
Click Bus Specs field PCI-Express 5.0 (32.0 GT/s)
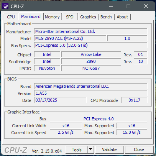point(91,45)
